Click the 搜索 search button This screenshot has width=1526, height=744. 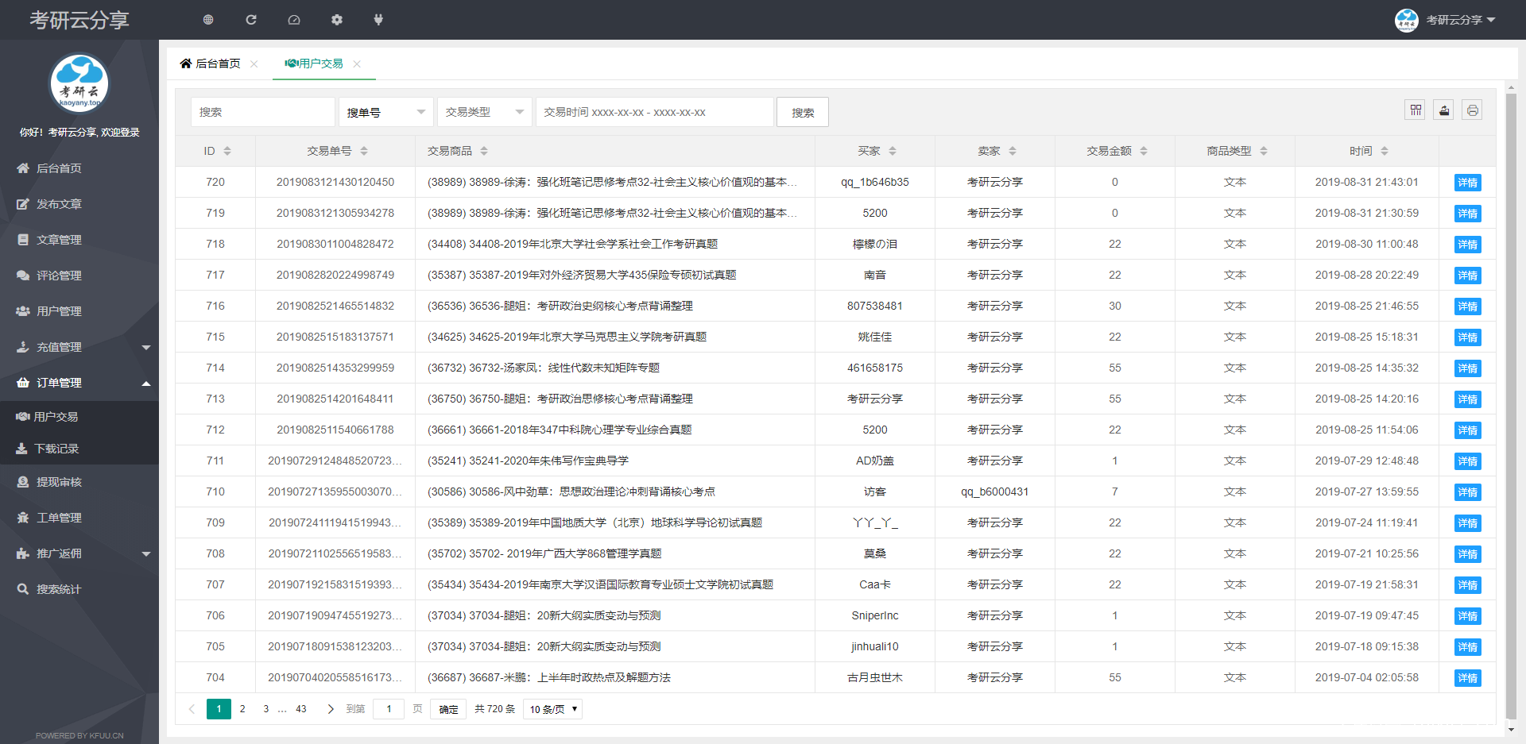tap(802, 112)
